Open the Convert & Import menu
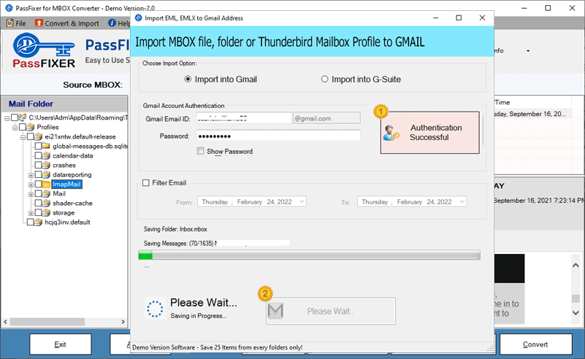 (67, 23)
